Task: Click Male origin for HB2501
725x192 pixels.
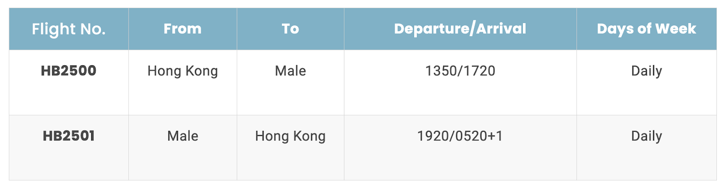Action: click(183, 136)
